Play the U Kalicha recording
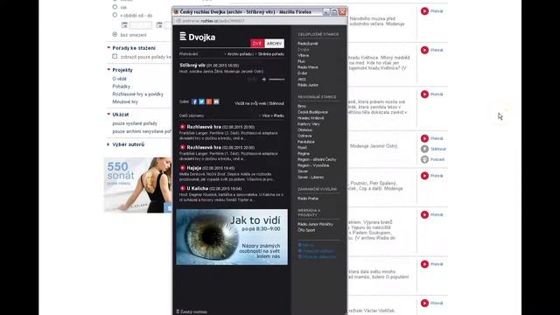 [x=183, y=188]
